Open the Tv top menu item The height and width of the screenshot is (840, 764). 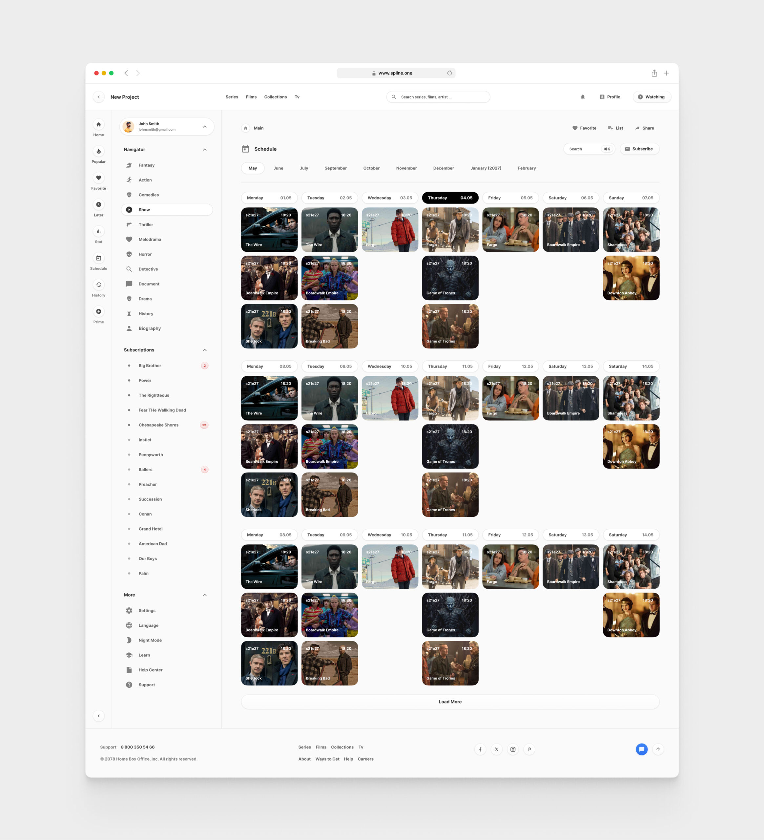tap(297, 97)
